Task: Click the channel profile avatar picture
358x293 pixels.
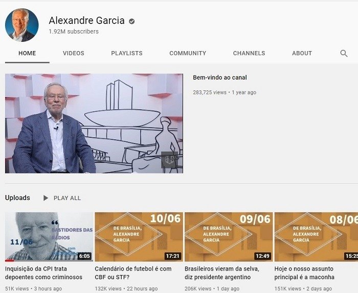Action: tap(22, 25)
